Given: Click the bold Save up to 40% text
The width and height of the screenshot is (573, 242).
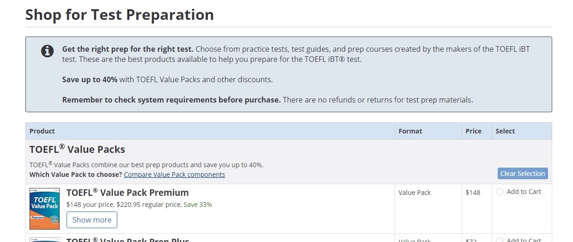Looking at the screenshot, I should (90, 79).
